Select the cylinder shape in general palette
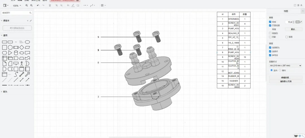The image size is (305, 138). 16,53
